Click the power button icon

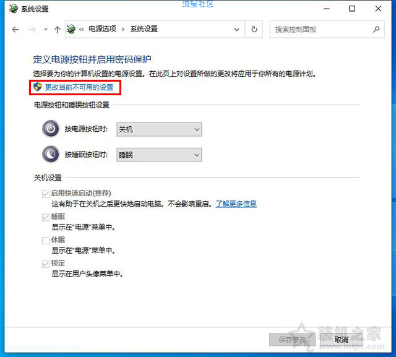coord(51,129)
